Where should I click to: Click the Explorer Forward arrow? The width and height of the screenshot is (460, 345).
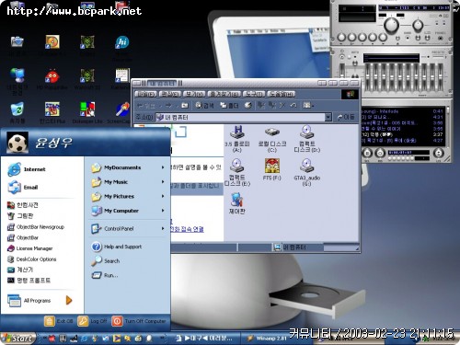[x=168, y=106]
